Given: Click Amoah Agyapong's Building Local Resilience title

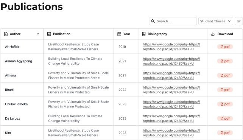Looking at the screenshot, I should (75, 61).
